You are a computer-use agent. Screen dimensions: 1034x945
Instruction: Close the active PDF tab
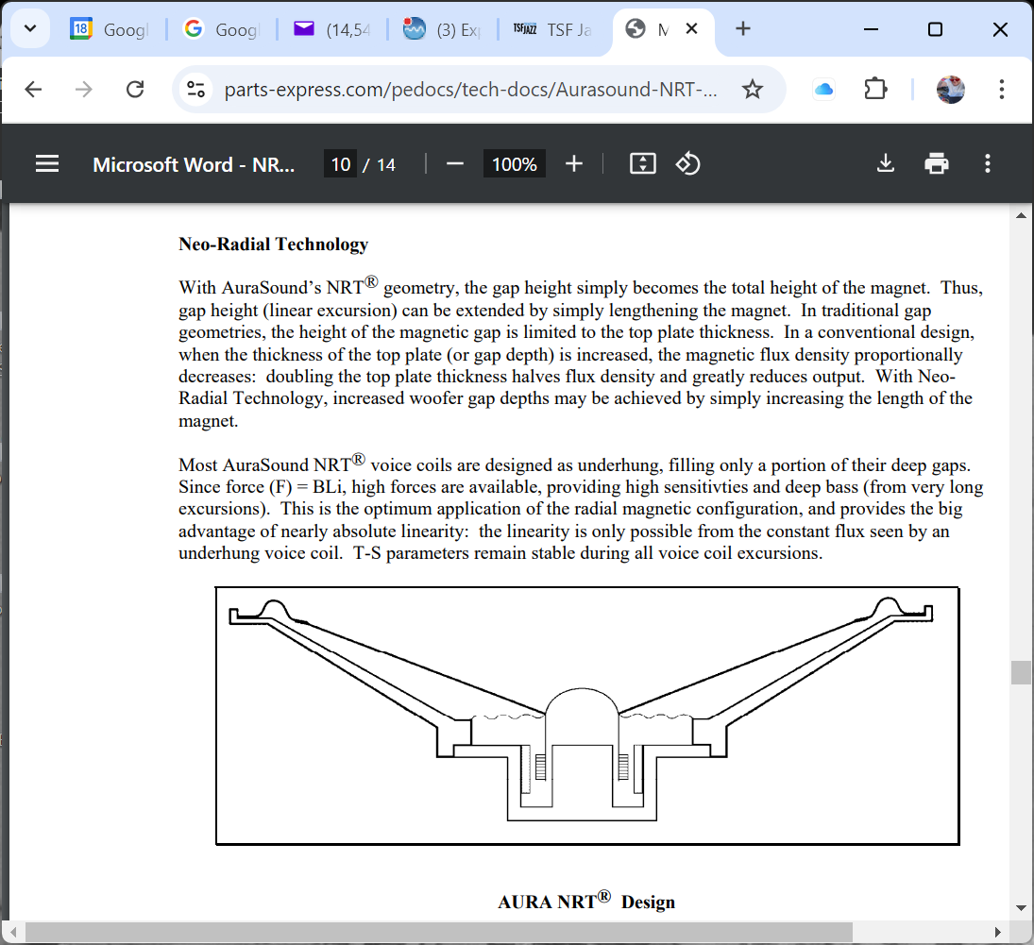[692, 28]
